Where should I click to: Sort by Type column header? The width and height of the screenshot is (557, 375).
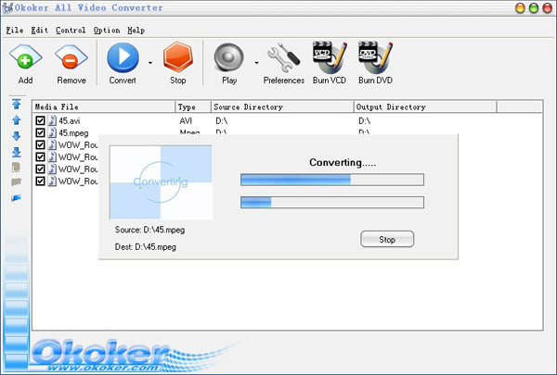tap(193, 107)
